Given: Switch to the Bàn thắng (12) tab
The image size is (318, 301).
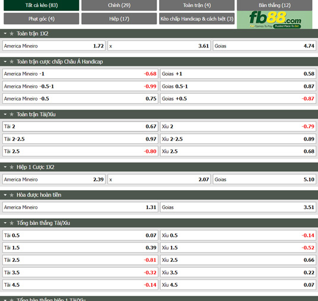Looking at the screenshot, I should coord(275,5).
